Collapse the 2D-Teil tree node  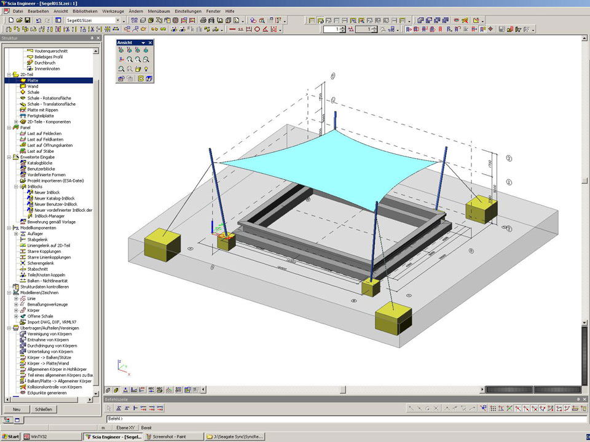click(9, 74)
